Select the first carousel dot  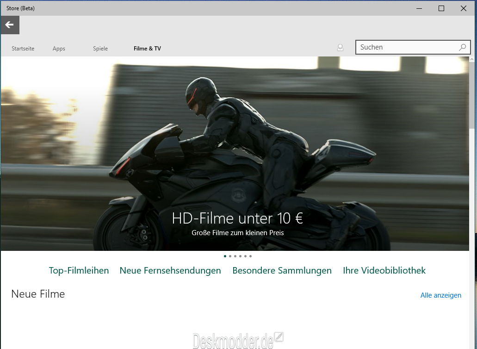point(225,256)
